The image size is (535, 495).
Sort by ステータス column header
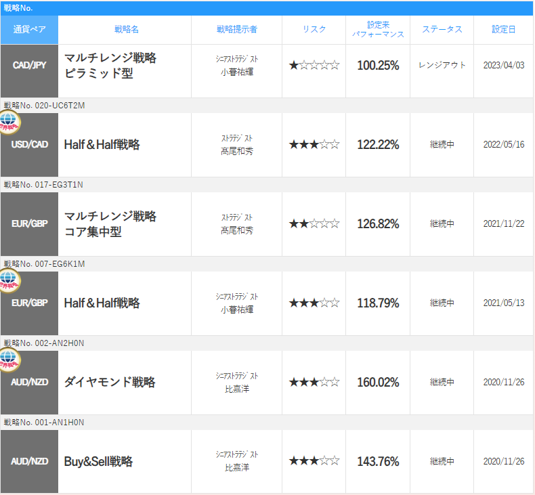click(442, 29)
